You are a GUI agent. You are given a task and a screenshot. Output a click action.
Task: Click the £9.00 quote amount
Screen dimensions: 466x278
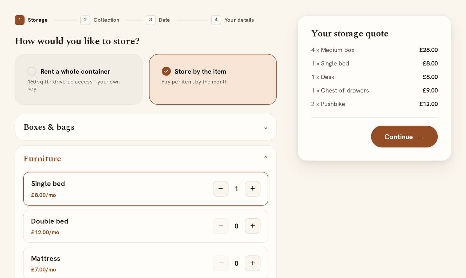[430, 90]
